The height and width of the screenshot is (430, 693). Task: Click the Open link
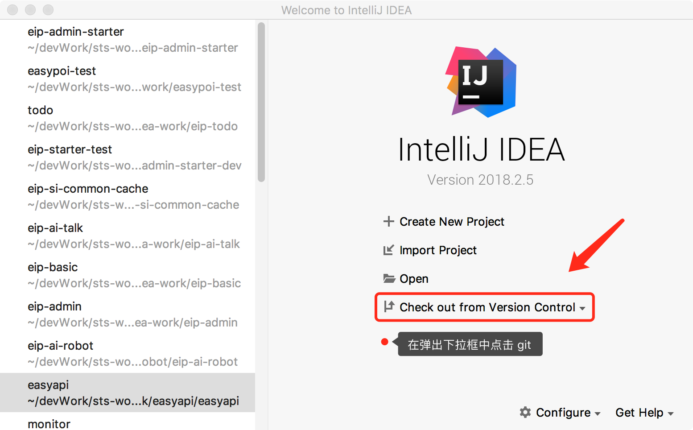[x=414, y=279]
